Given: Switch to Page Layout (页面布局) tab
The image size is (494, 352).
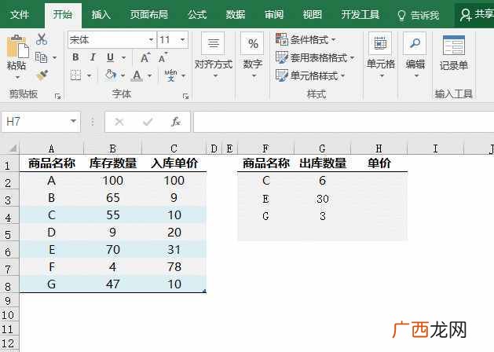Looking at the screenshot, I should click(x=149, y=14).
